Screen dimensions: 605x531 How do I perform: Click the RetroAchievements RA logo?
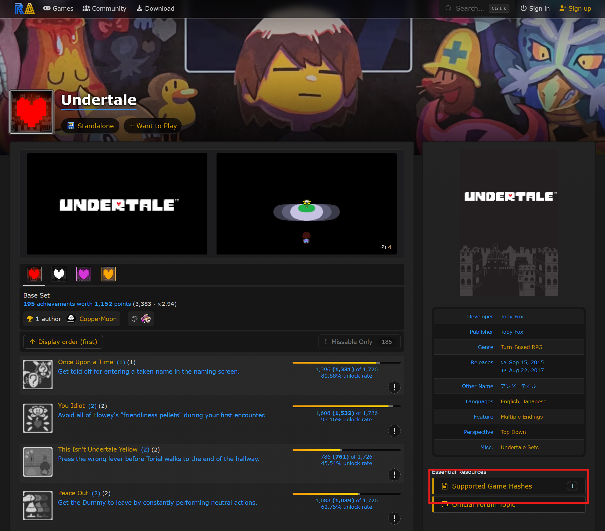(x=25, y=8)
